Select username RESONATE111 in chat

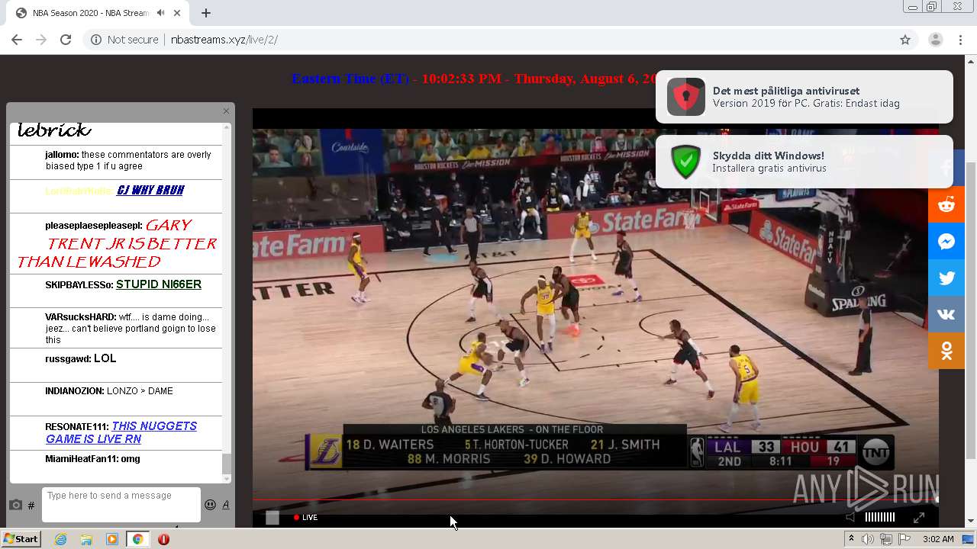pyautogui.click(x=77, y=426)
